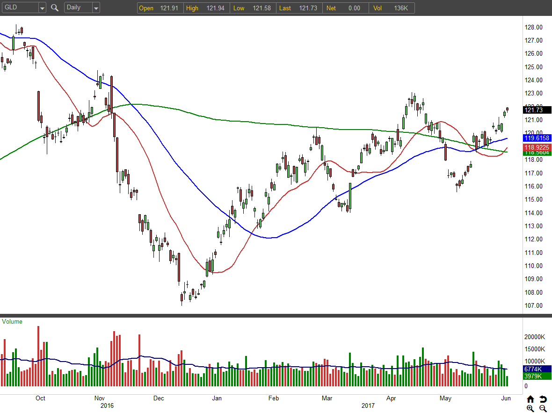
Task: Click the red 118.9225 moving average label
Action: [x=536, y=147]
